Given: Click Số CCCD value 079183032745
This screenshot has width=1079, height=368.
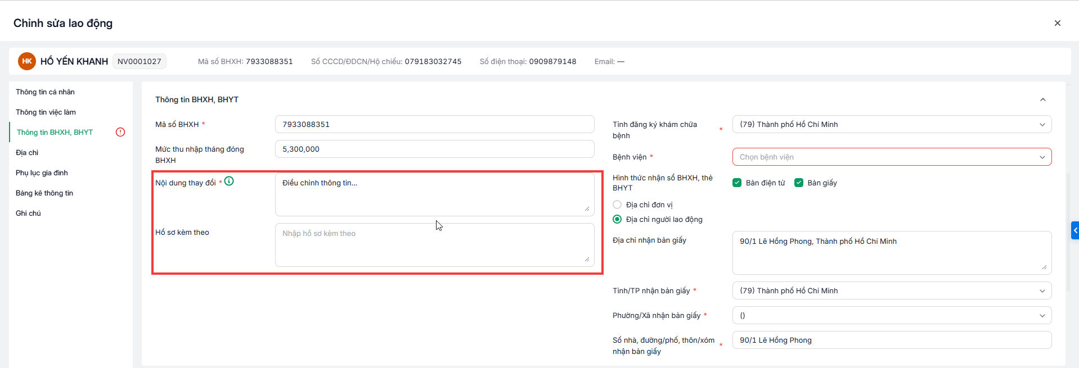Looking at the screenshot, I should [x=433, y=61].
